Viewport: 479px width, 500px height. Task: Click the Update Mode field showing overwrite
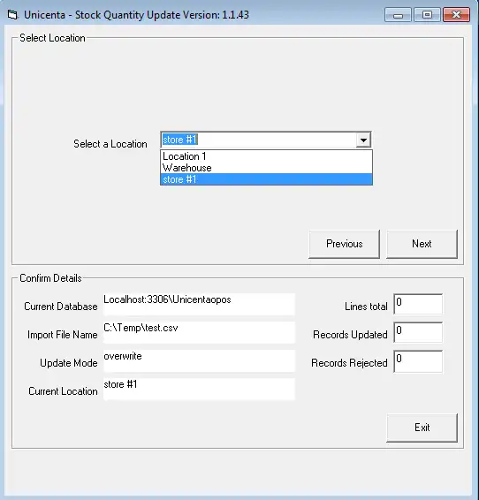pos(199,360)
